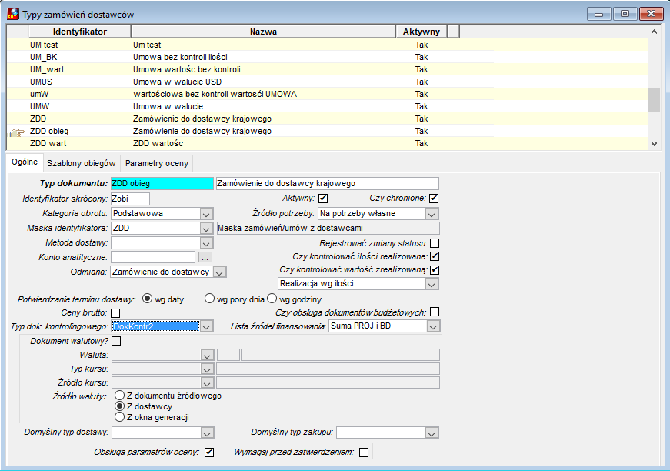Image resolution: width=670 pixels, height=471 pixels.
Task: Toggle Czy kontrolować wartość zrealizowaną checkbox
Action: point(435,269)
